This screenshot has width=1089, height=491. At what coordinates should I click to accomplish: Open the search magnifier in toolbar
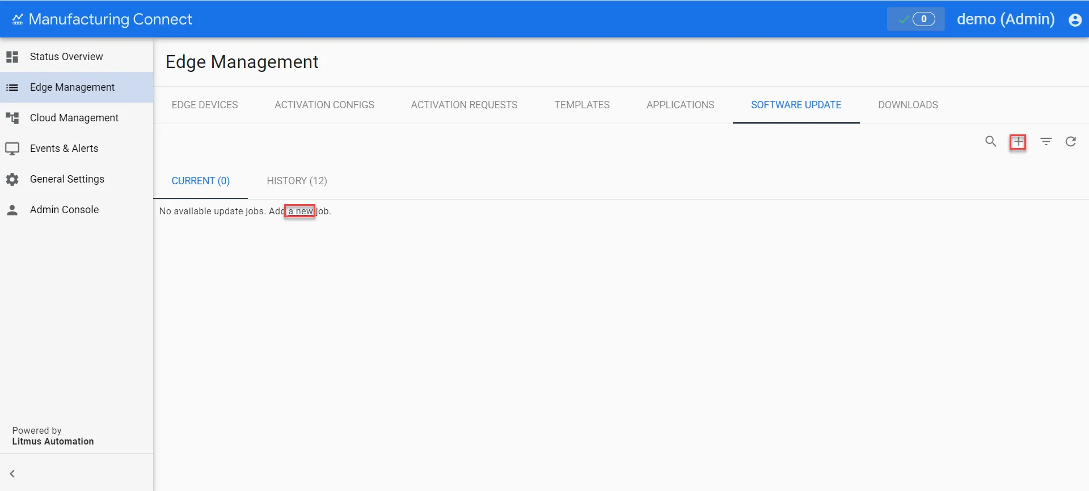(x=991, y=141)
